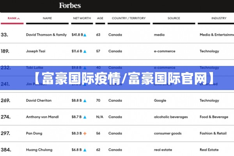
Task: Click the blue up arrow beside $8.8 B
Action: pos(85,101)
